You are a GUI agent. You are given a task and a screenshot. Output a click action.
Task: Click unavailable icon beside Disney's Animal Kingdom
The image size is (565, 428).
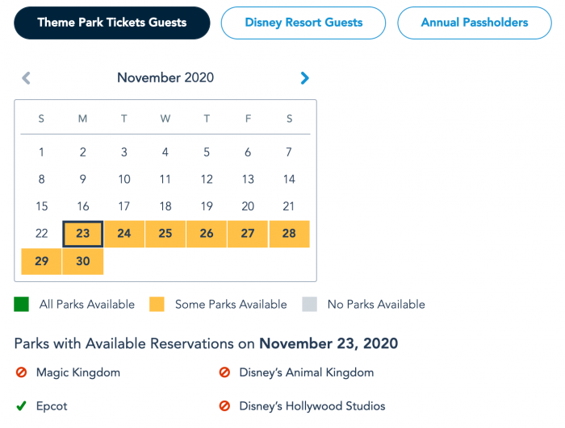224,372
